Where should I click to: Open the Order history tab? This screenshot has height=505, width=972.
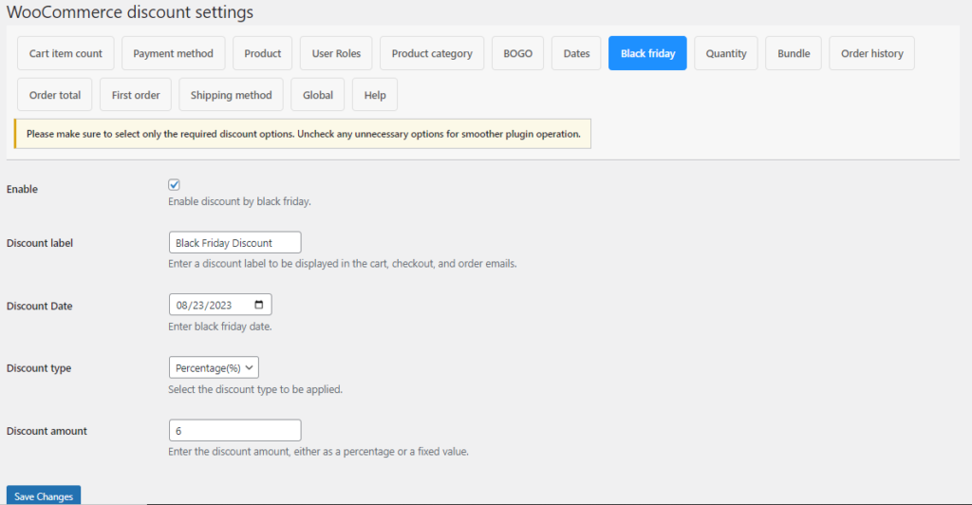871,53
